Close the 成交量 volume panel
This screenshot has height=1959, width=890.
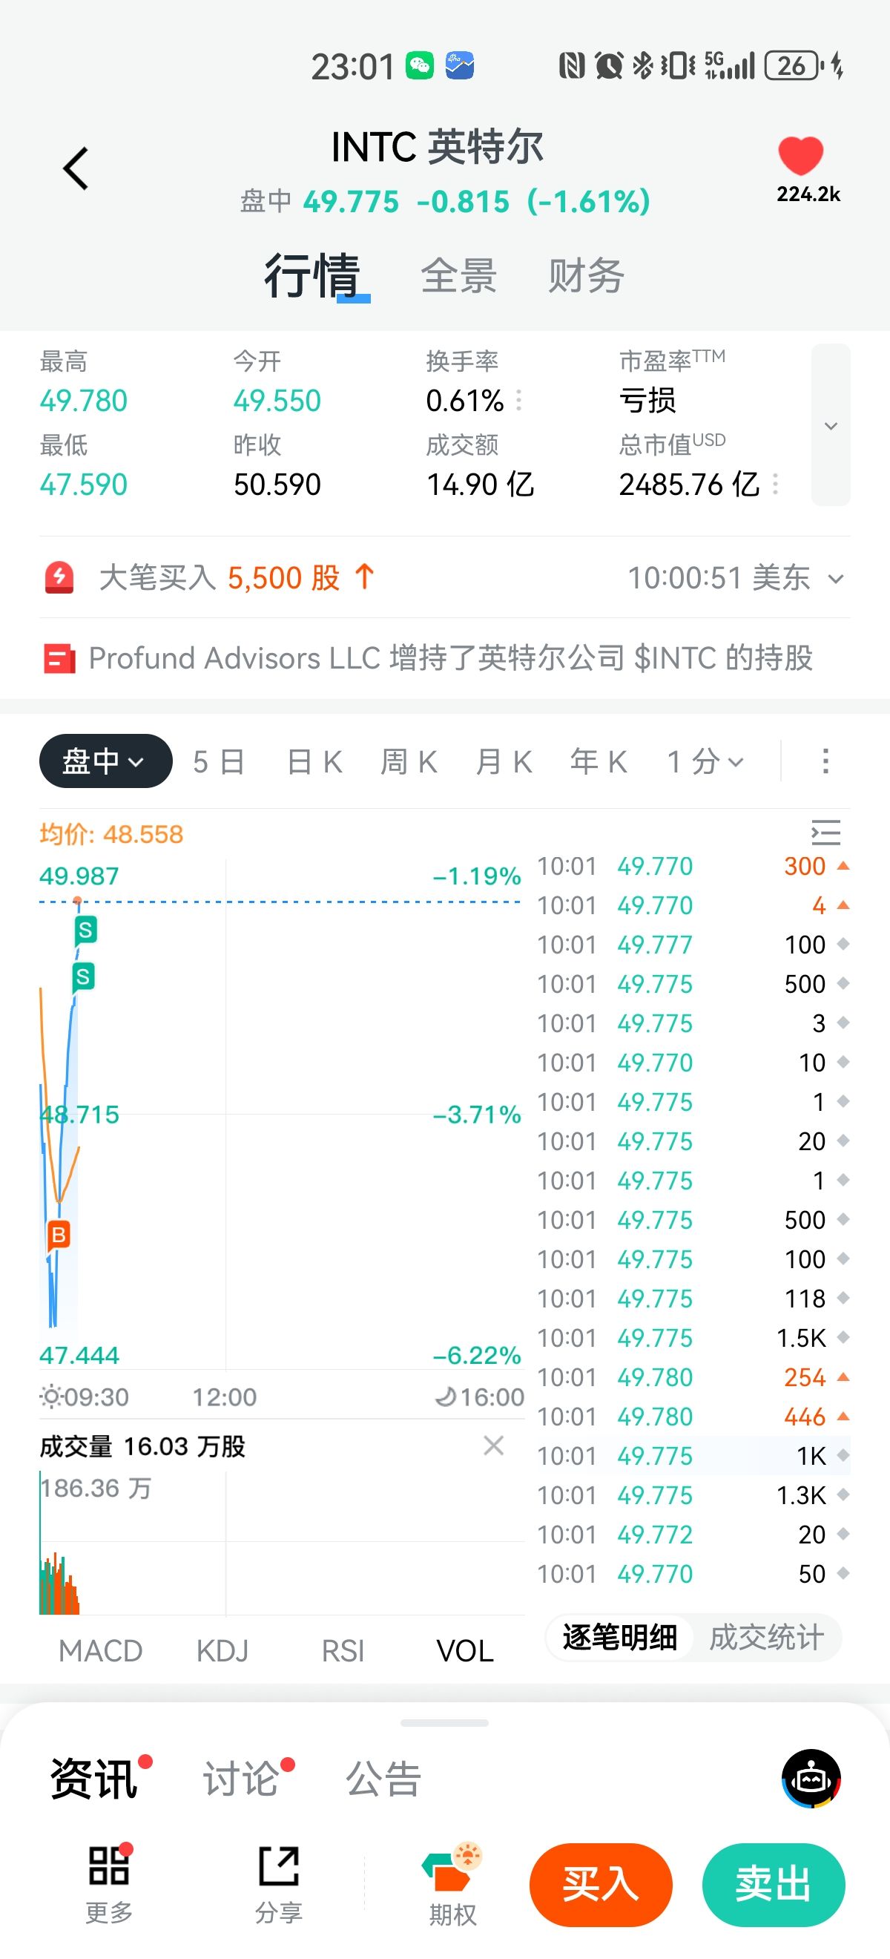tap(493, 1446)
